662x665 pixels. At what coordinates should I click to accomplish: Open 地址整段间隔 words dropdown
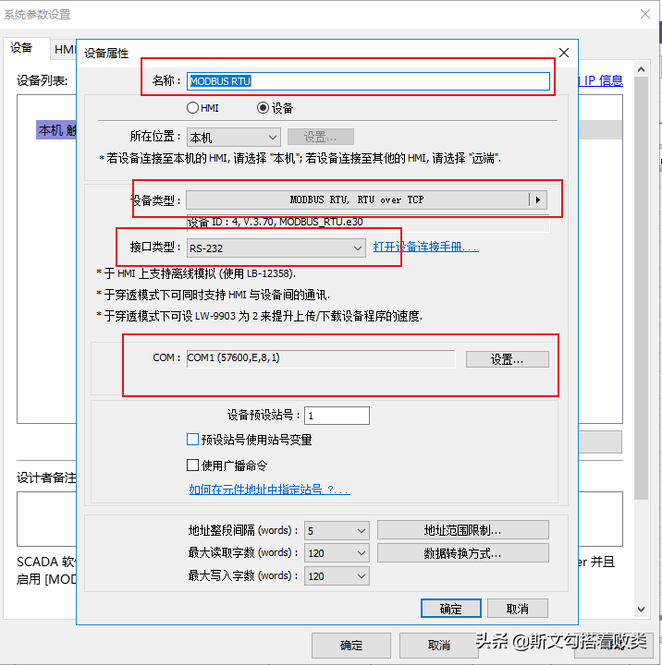(337, 531)
